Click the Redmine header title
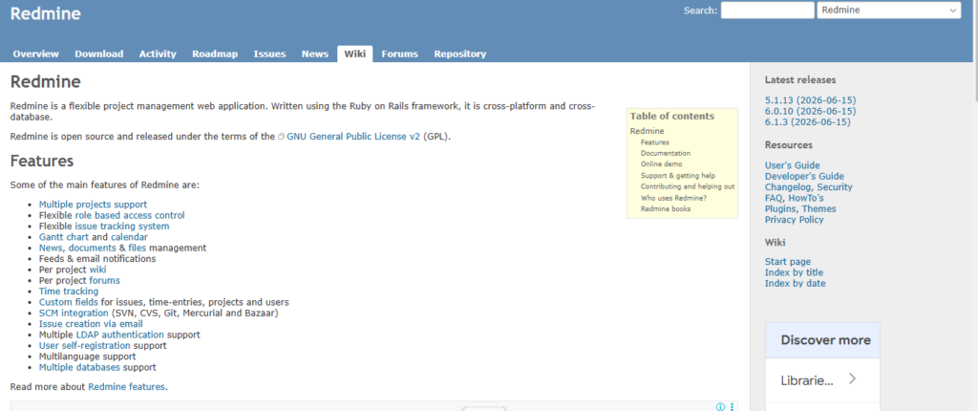The image size is (978, 411). 46,12
